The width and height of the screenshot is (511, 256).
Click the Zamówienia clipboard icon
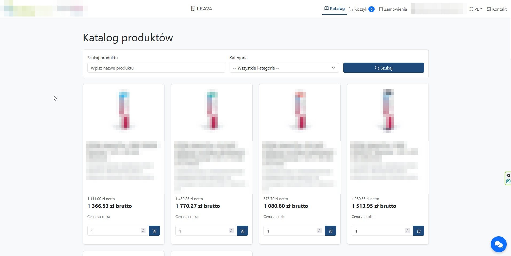381,9
